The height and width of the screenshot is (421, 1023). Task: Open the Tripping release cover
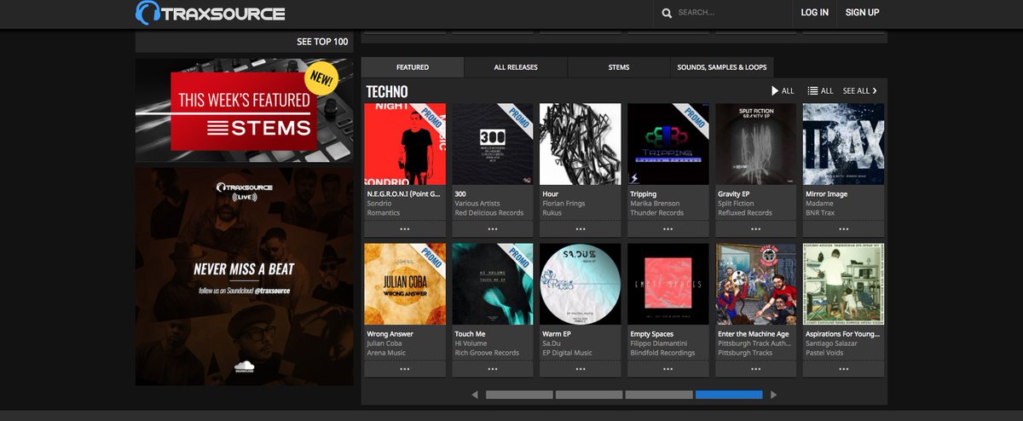[x=668, y=144]
